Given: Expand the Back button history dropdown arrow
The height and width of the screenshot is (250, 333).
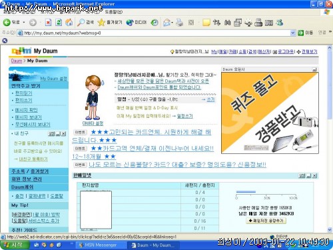Looking at the screenshot, I should pyautogui.click(x=24, y=22).
